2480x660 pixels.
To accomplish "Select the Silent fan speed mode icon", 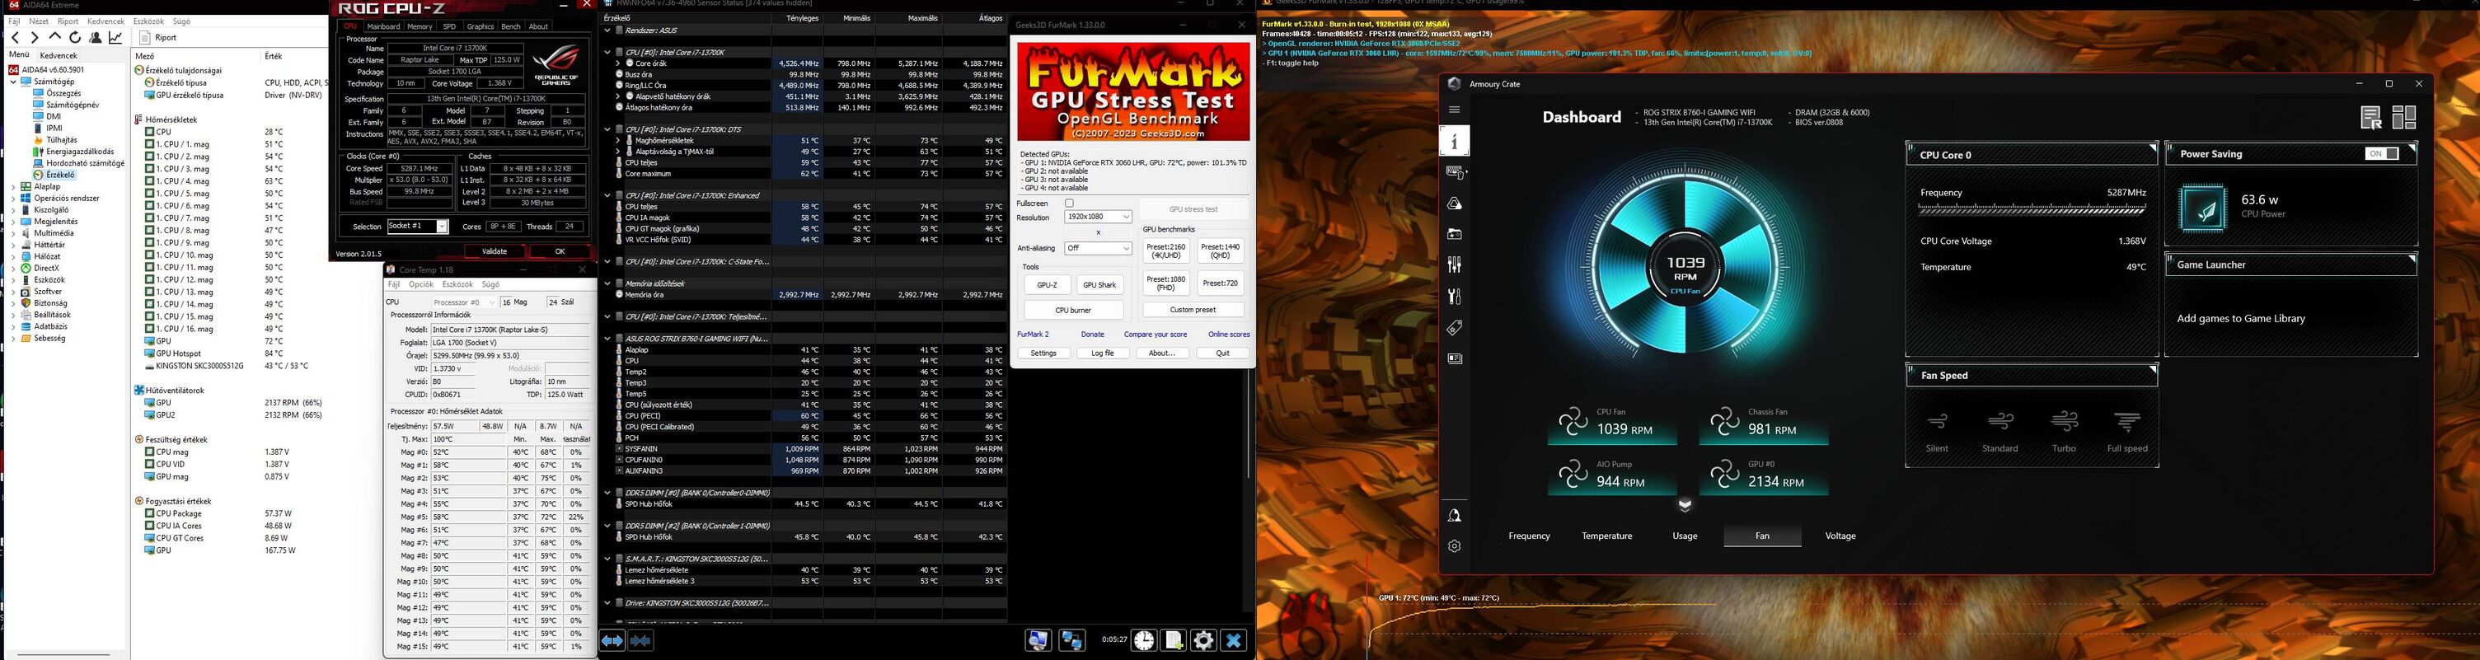I will 1937,421.
